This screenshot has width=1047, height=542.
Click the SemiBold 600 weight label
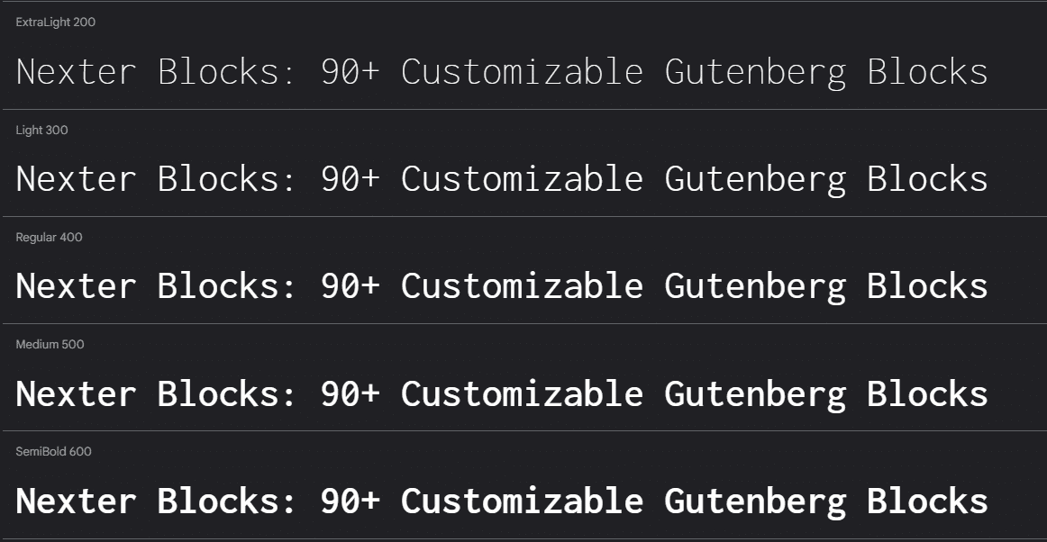(x=53, y=452)
